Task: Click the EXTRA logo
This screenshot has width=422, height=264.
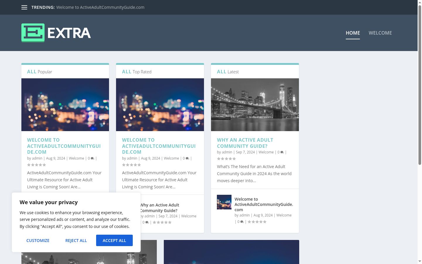Action: tap(56, 33)
